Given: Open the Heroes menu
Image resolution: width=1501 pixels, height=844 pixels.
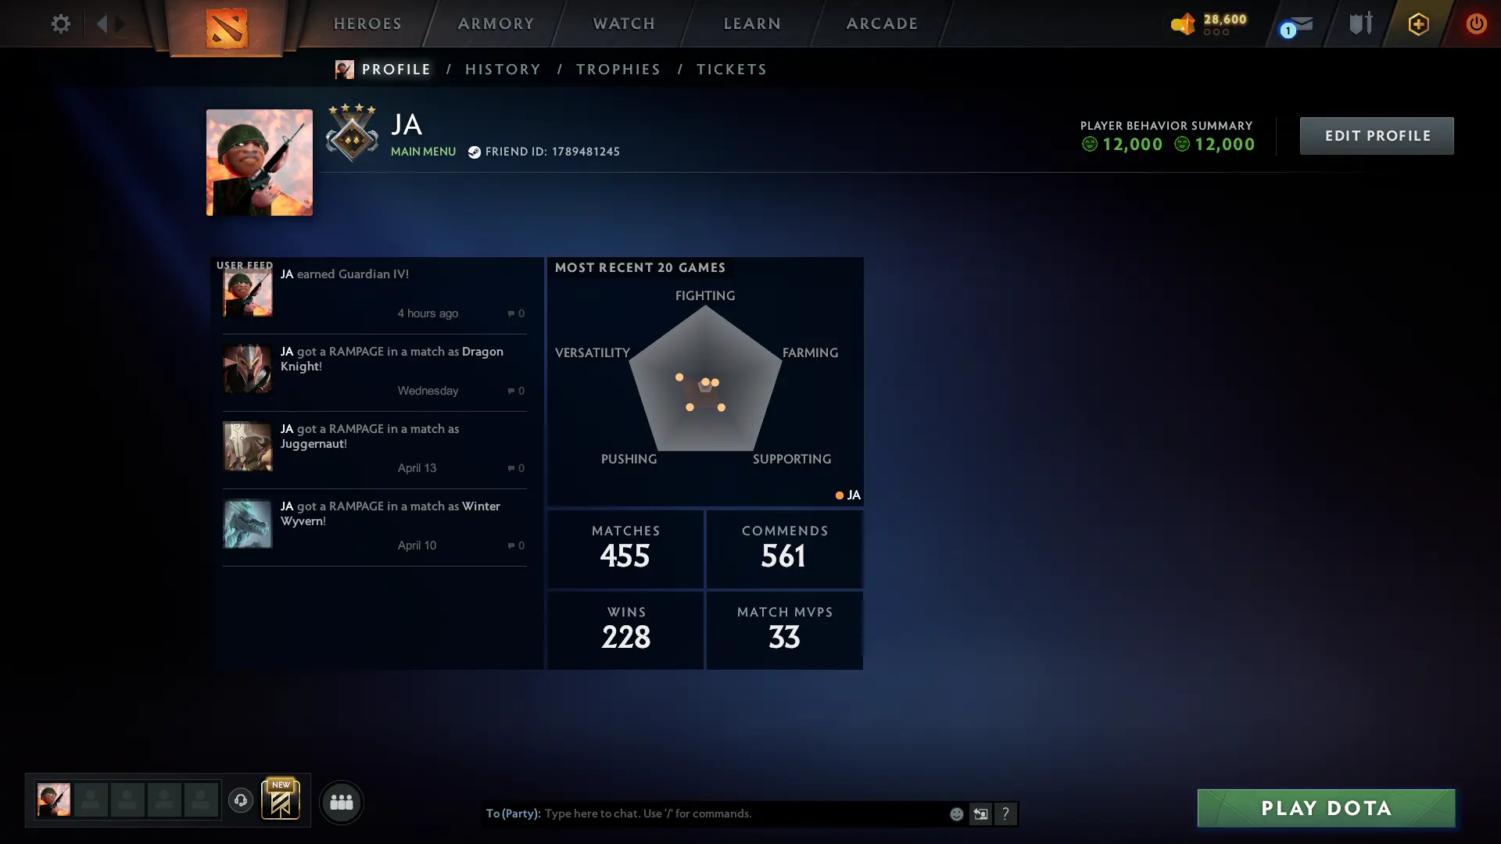Looking at the screenshot, I should pos(367,23).
